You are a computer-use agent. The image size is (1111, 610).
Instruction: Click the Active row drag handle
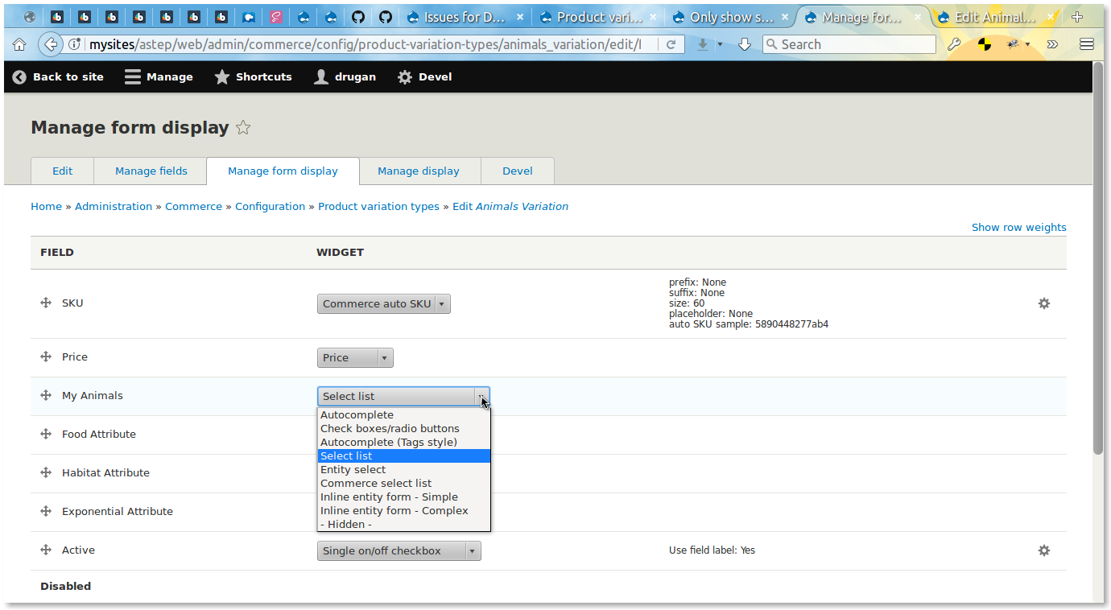click(x=46, y=550)
